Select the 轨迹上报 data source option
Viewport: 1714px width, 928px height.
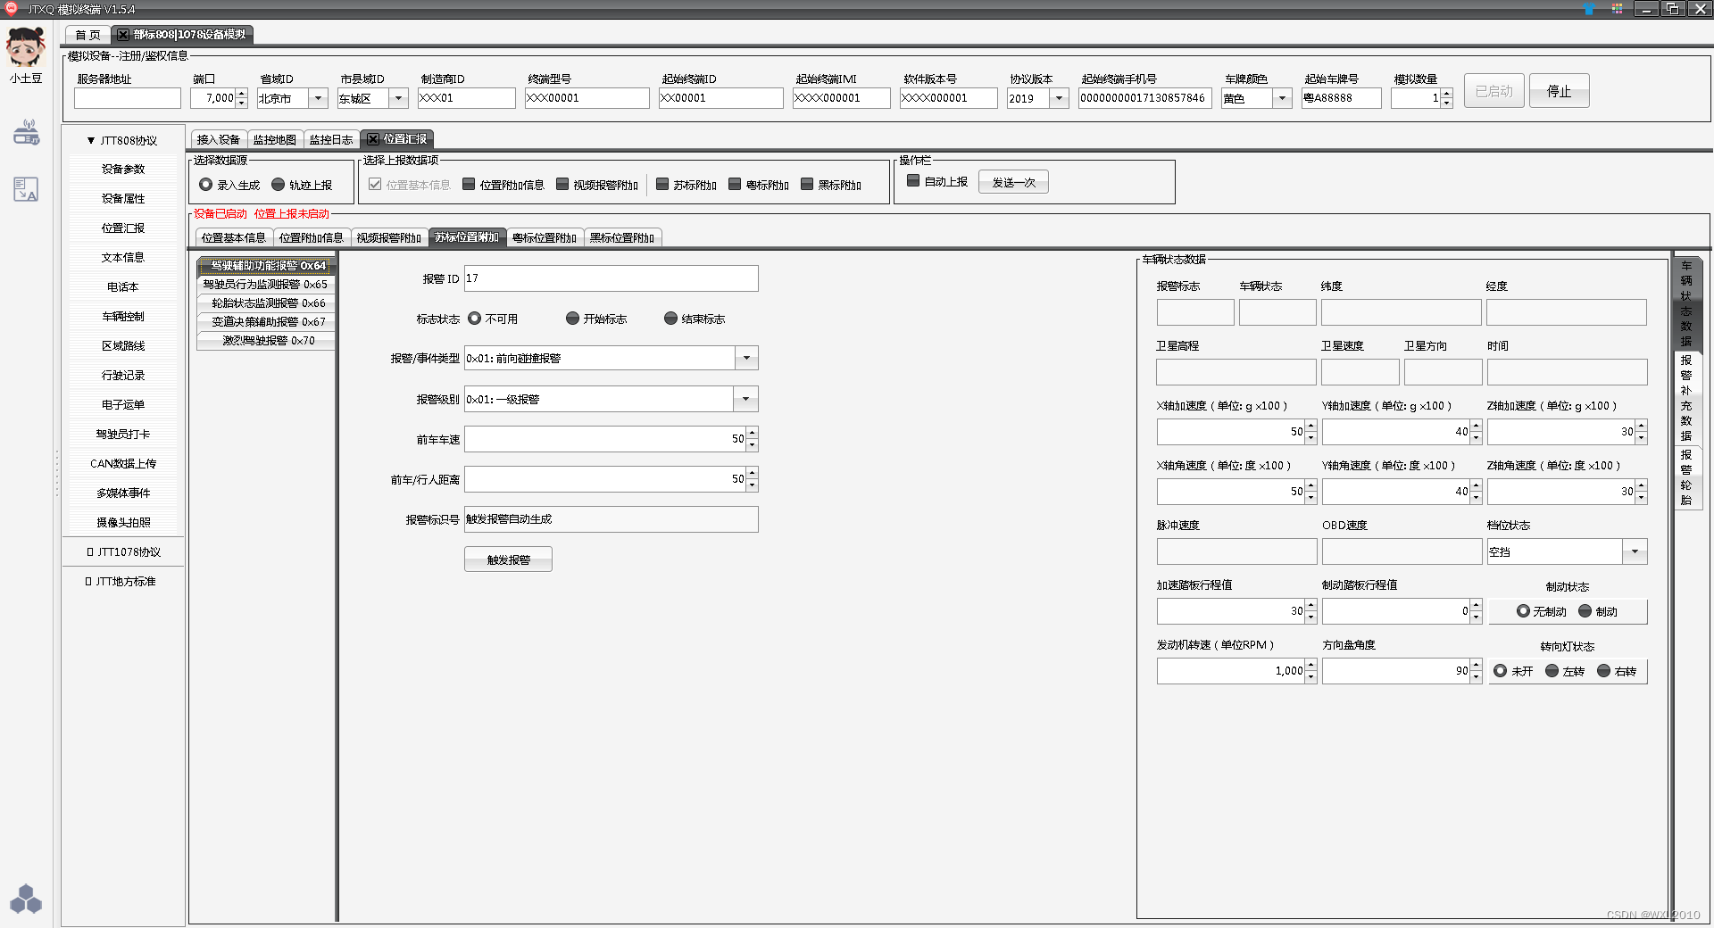pyautogui.click(x=279, y=184)
